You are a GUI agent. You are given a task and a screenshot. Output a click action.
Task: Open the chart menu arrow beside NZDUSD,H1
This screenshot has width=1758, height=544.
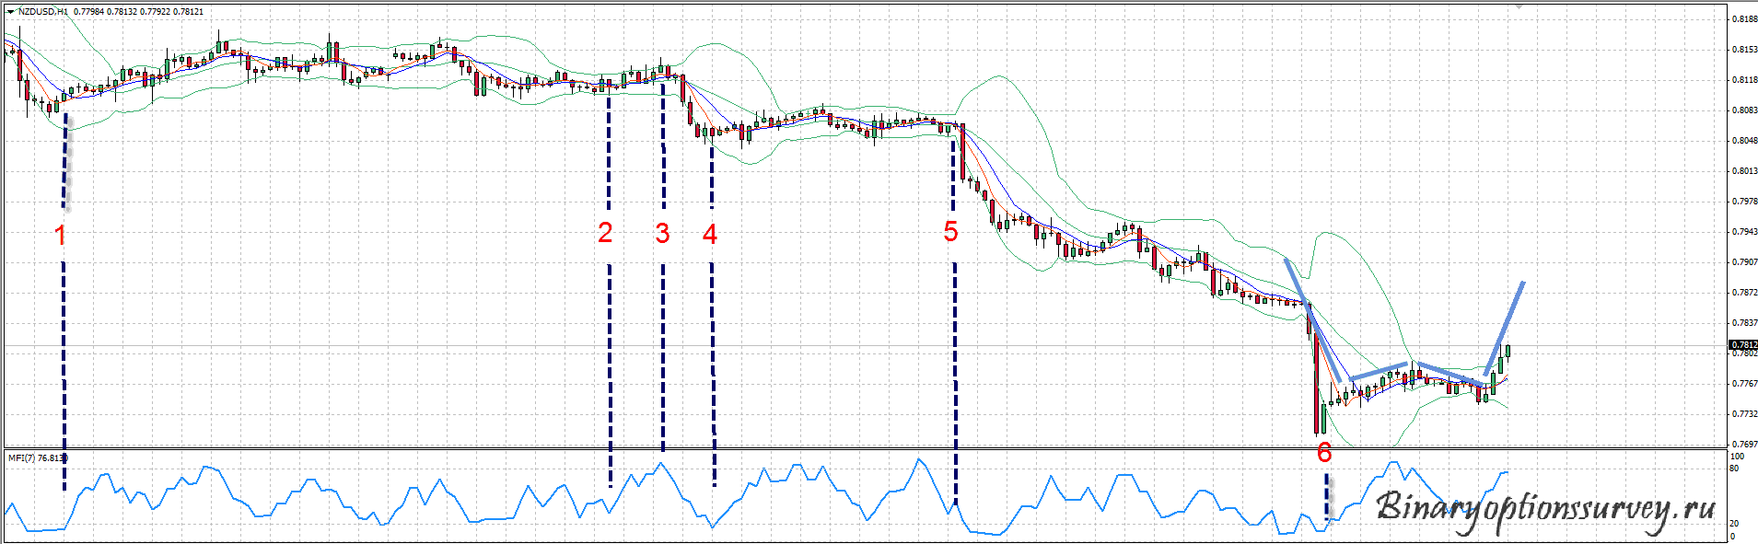tap(11, 12)
